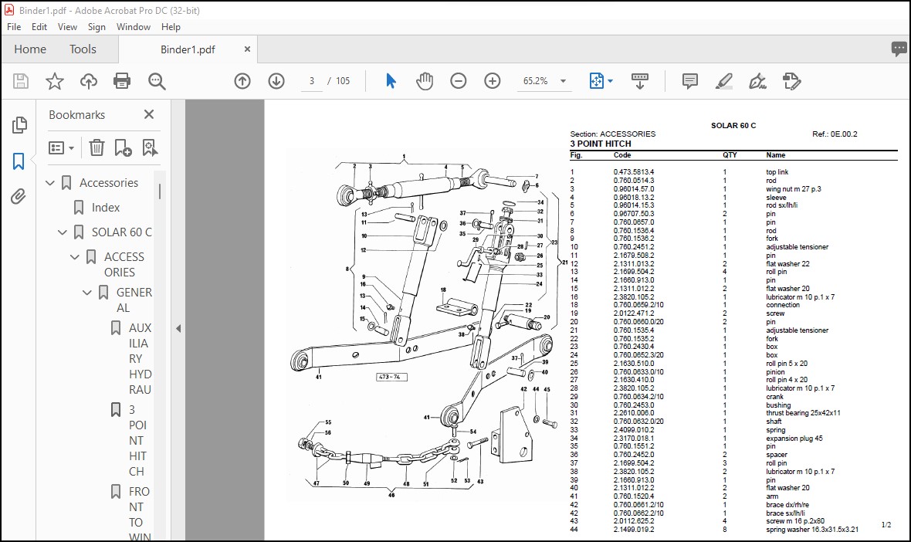Click the 'top link' part name
This screenshot has width=911, height=542.
point(777,172)
